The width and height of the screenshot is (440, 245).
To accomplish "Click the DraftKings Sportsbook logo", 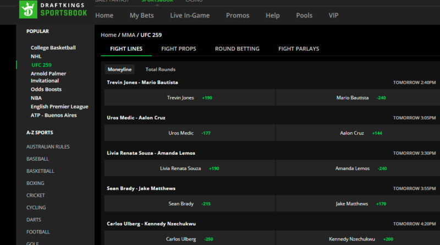I will click(x=53, y=9).
